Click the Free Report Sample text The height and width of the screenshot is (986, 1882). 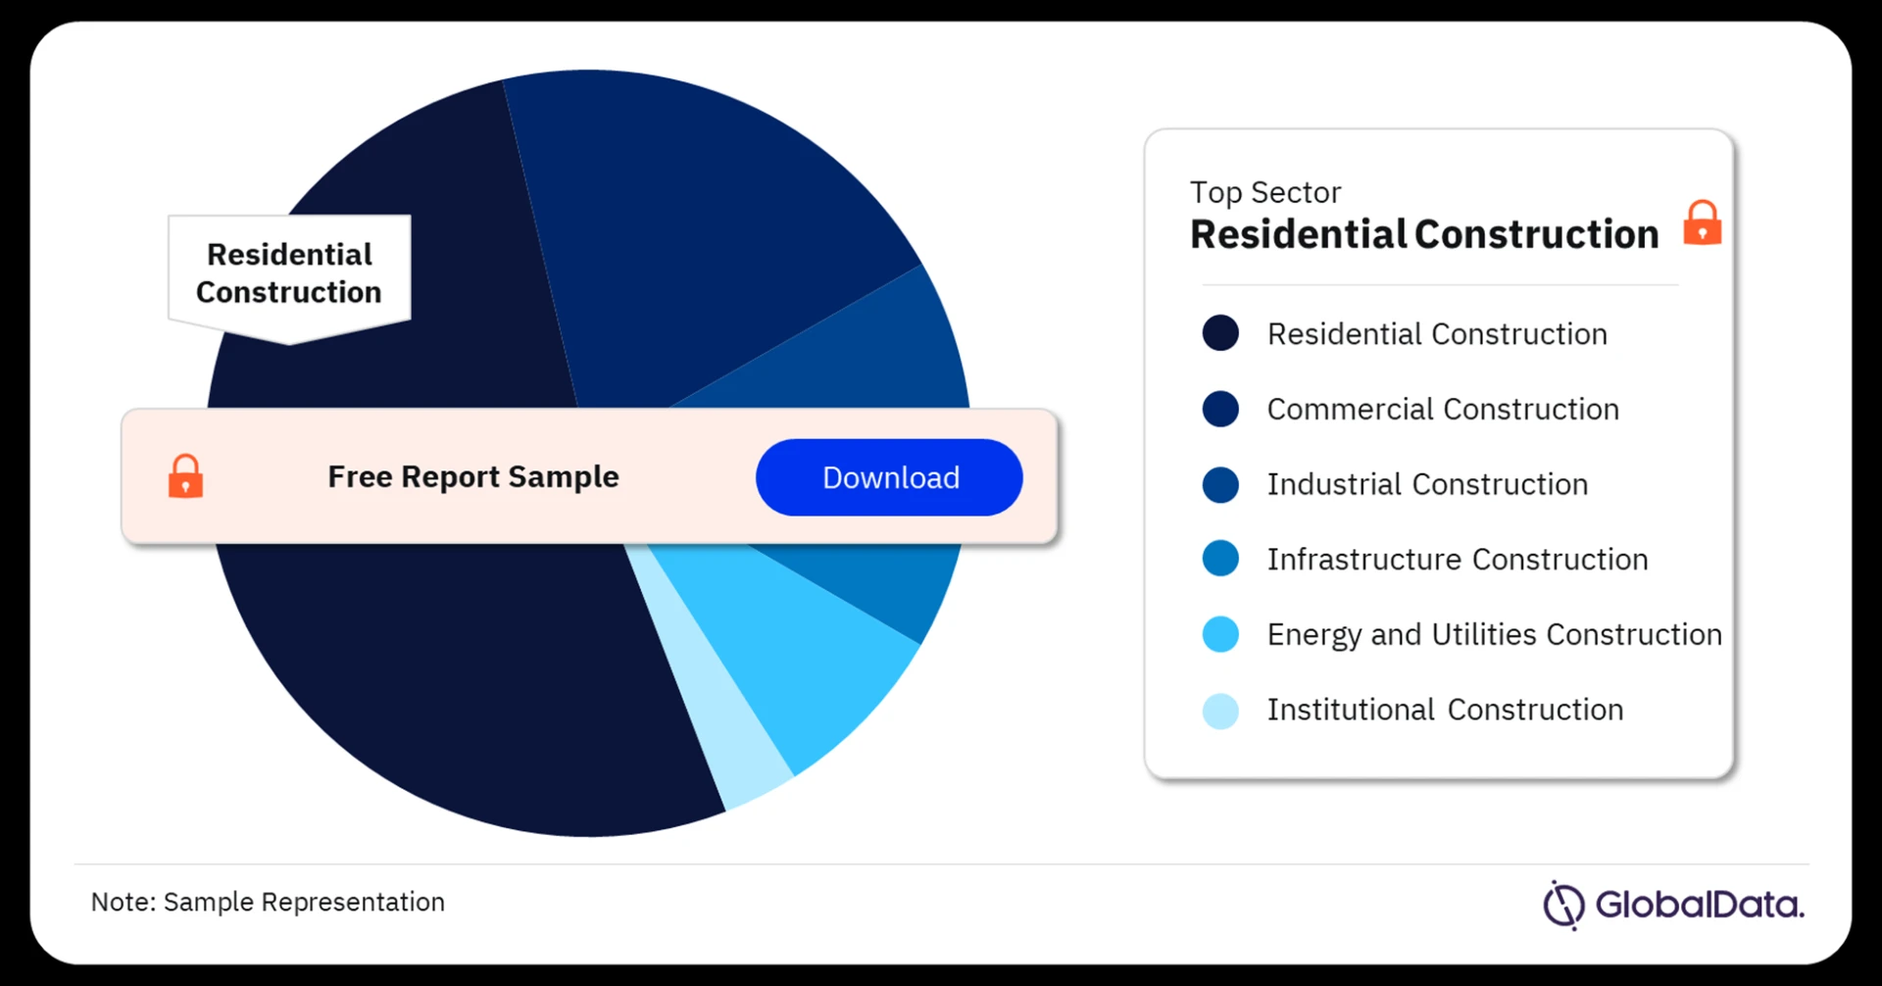pyautogui.click(x=472, y=476)
